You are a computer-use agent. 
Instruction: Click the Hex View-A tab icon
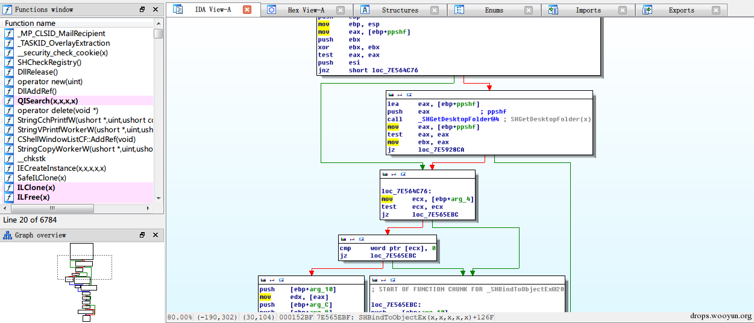point(272,10)
